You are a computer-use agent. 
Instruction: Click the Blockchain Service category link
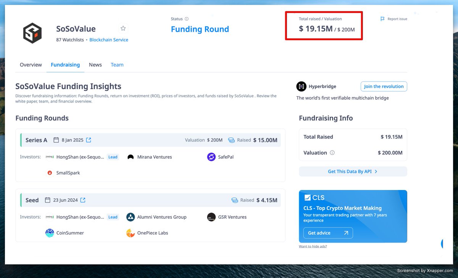coord(109,40)
